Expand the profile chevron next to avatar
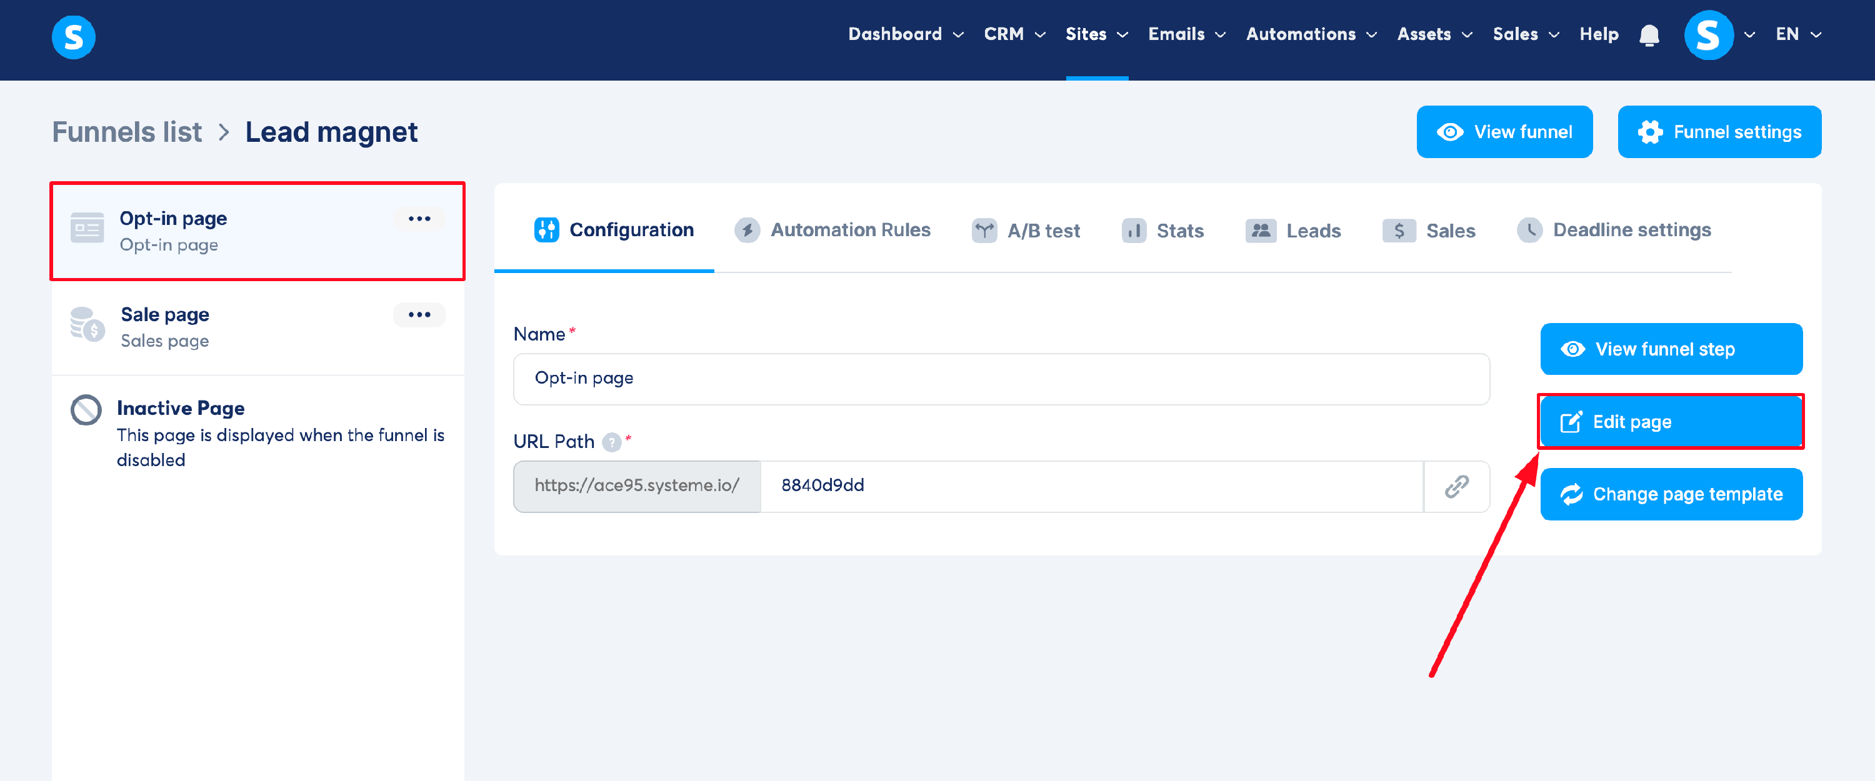 pos(1750,35)
